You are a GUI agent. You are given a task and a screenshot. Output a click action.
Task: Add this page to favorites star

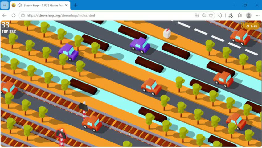point(211,15)
